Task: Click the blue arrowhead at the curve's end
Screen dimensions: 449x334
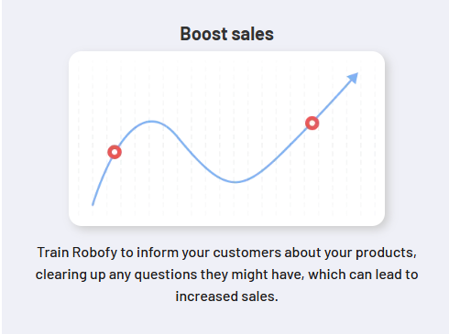Action: [353, 78]
